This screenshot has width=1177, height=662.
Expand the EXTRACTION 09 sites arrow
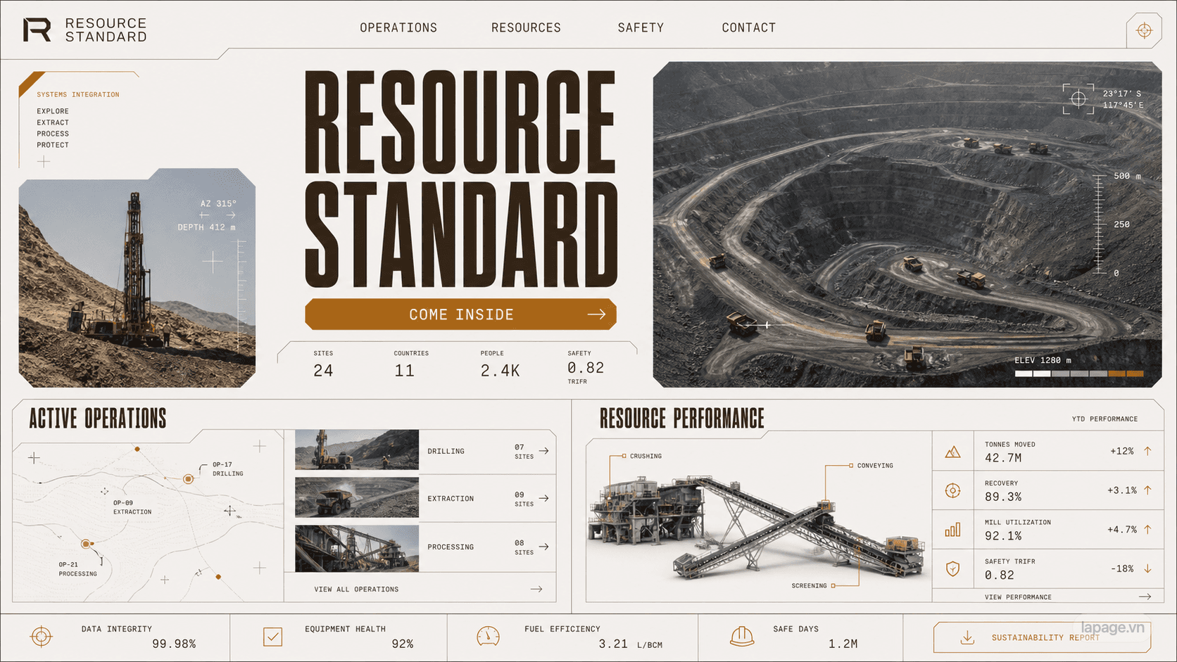tap(543, 498)
